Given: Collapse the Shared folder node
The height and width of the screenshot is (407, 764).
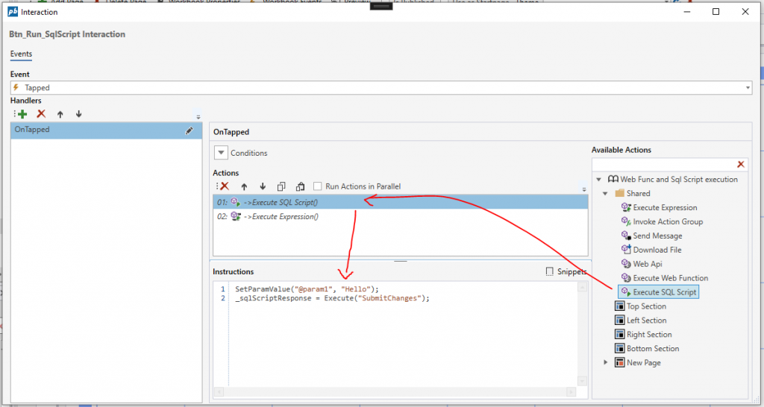Looking at the screenshot, I should point(605,193).
